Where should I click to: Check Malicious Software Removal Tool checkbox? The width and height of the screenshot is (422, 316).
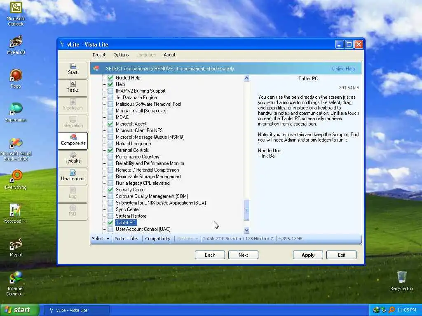click(x=110, y=104)
